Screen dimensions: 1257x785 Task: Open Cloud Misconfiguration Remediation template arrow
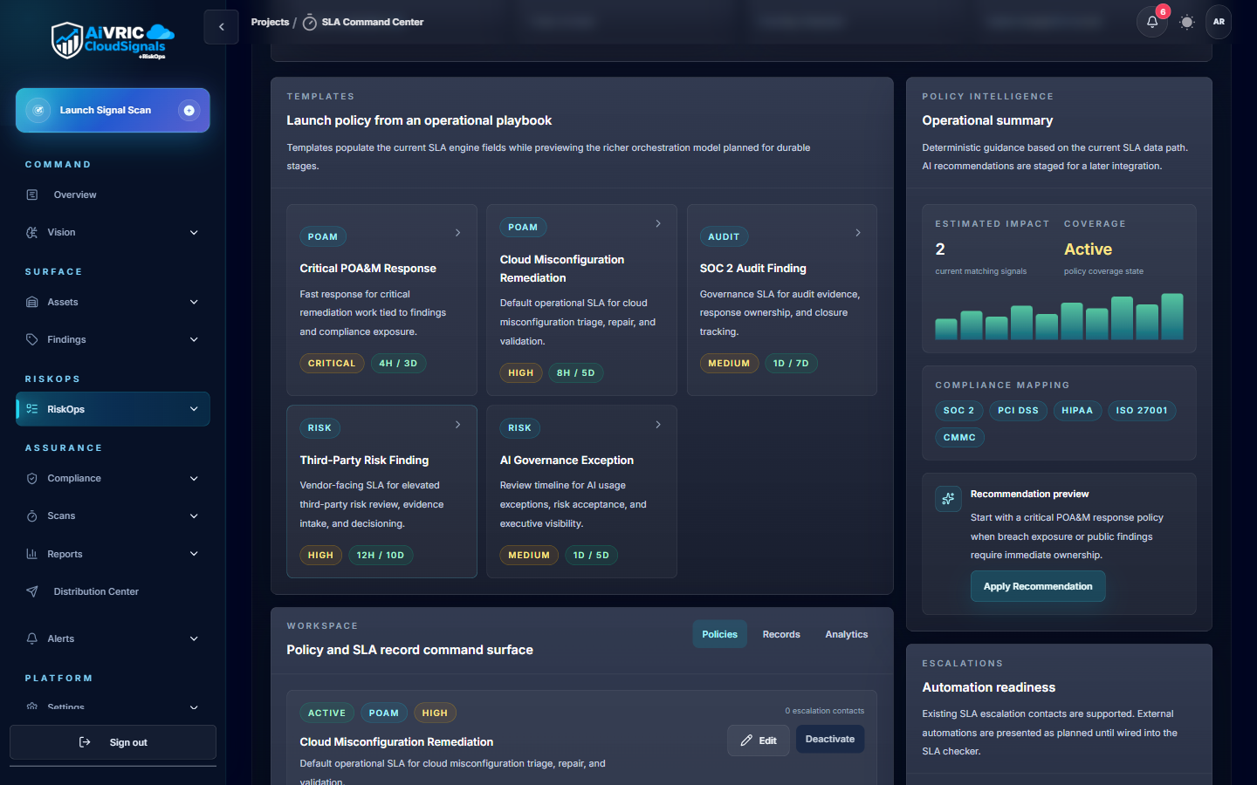[658, 224]
